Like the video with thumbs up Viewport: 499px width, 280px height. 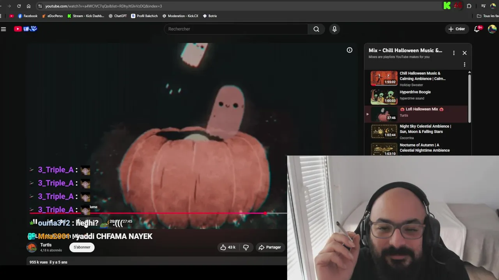click(228, 247)
